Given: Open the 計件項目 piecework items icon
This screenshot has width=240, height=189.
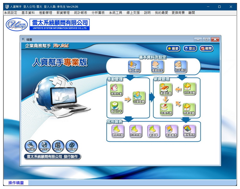Looking at the screenshot, I should coord(180,66).
